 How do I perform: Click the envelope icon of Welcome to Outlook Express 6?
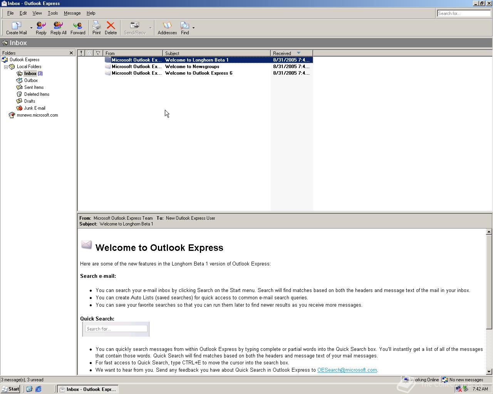point(108,73)
